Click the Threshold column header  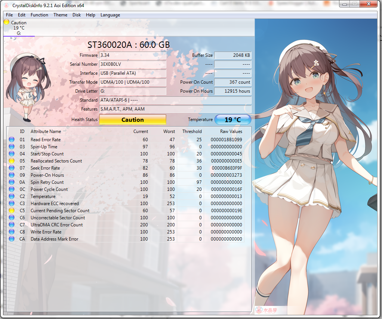[x=192, y=131]
